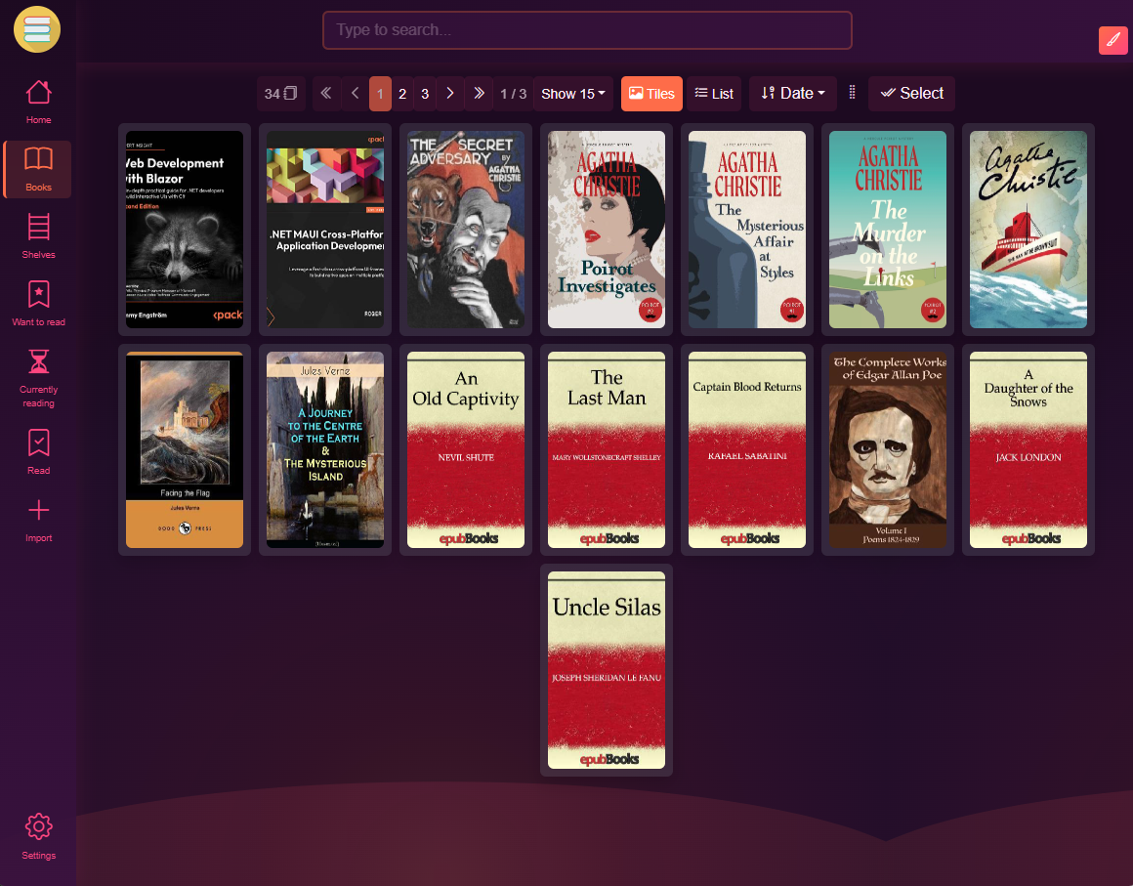Viewport: 1133px width, 886px height.
Task: Click the 'Type to search...' field
Action: pyautogui.click(x=587, y=30)
